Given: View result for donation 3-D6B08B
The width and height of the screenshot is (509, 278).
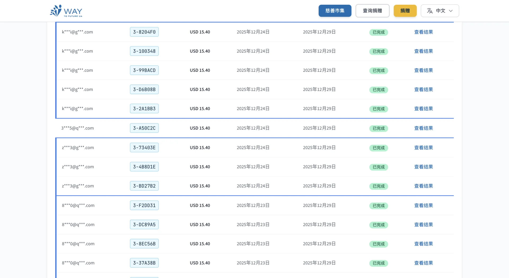Looking at the screenshot, I should (x=423, y=89).
